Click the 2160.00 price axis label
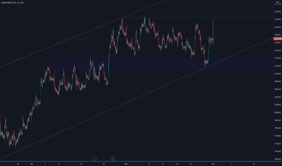The height and width of the screenshot is (166, 282). [x=278, y=50]
